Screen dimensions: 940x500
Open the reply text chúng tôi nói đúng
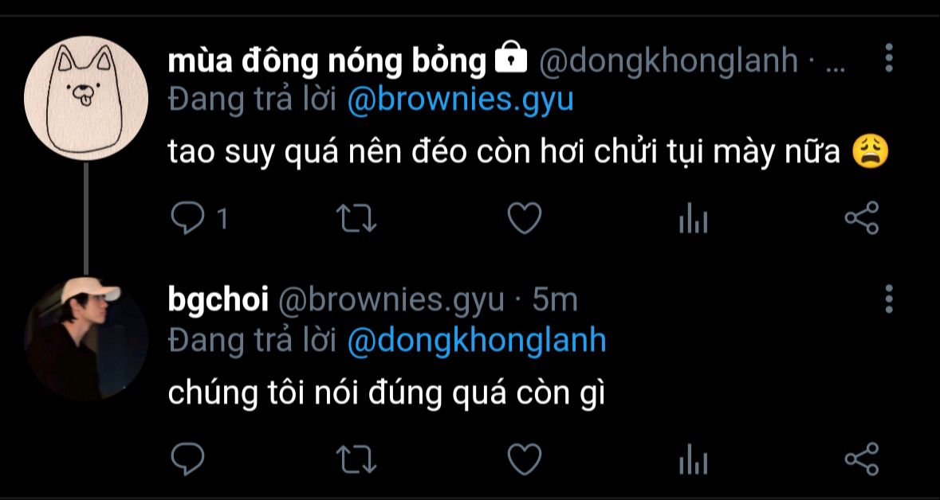coord(385,394)
